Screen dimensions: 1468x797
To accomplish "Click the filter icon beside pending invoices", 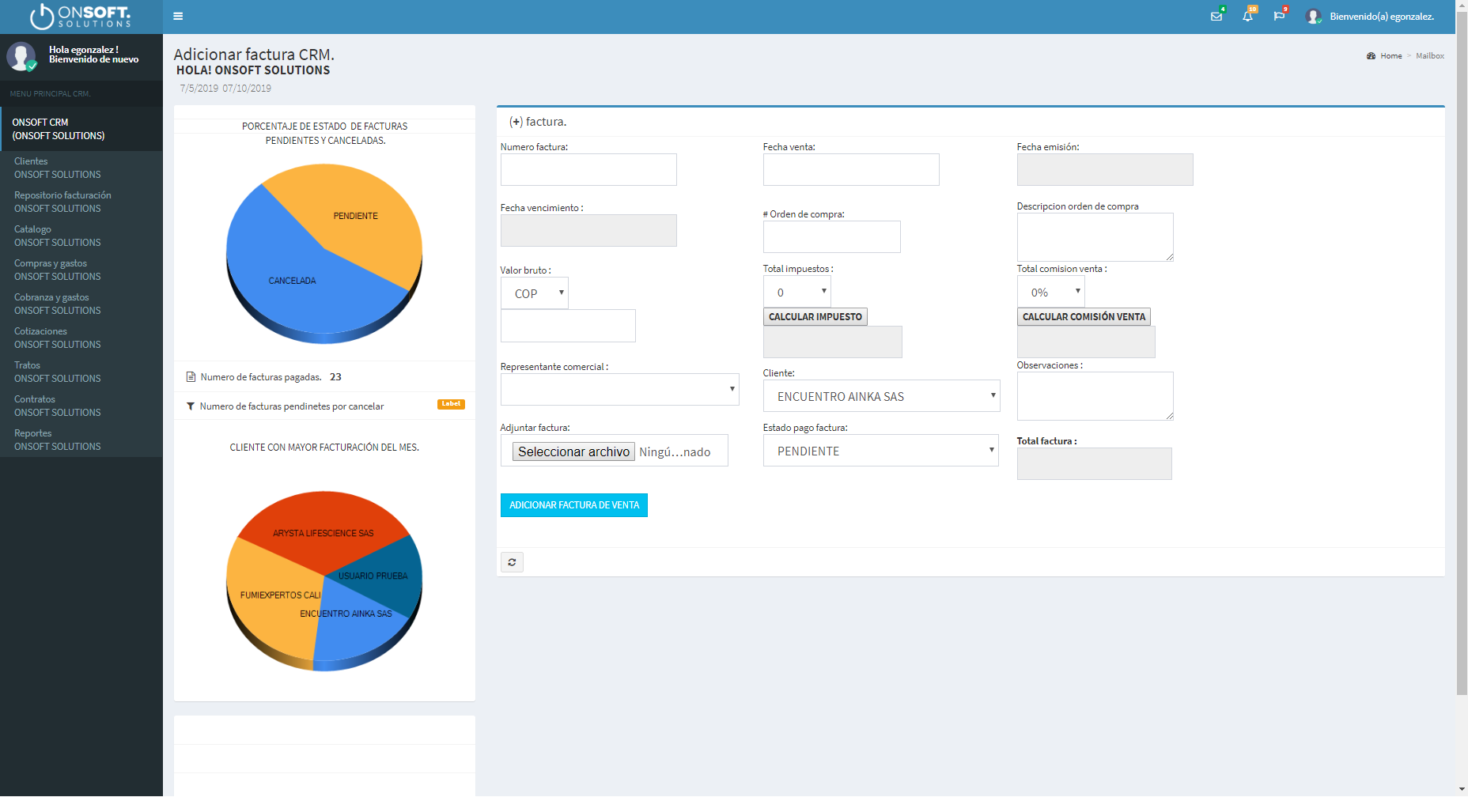I will [x=191, y=406].
